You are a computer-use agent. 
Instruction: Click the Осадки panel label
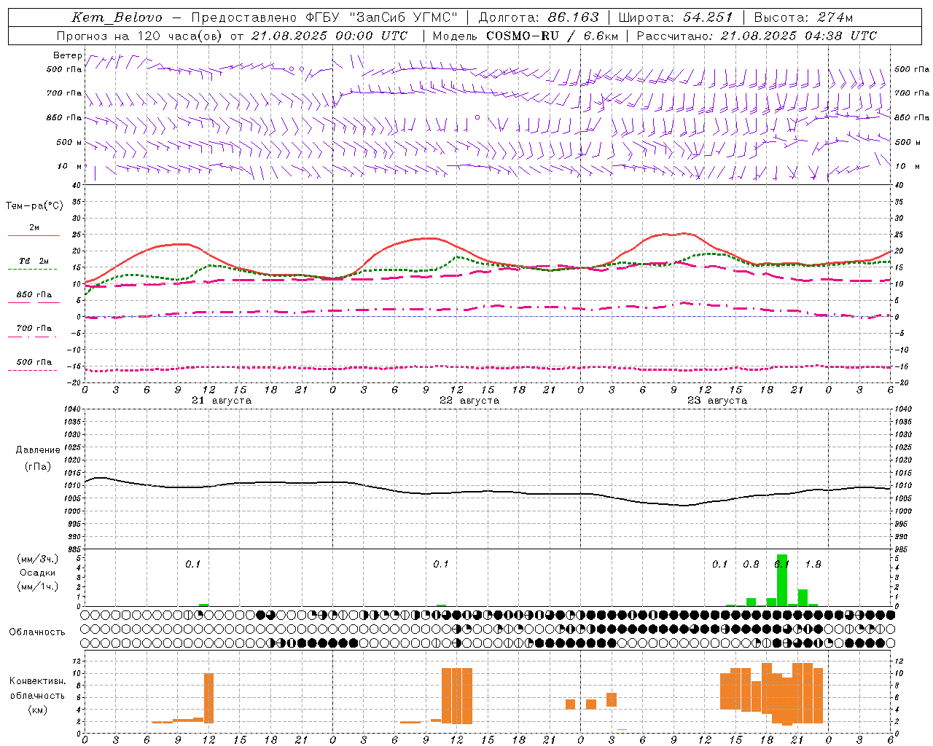click(x=38, y=573)
